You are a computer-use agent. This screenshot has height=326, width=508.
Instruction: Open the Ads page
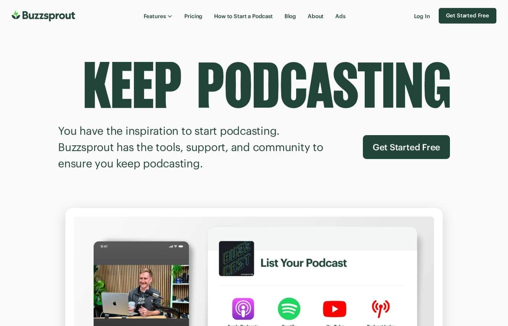(x=340, y=16)
